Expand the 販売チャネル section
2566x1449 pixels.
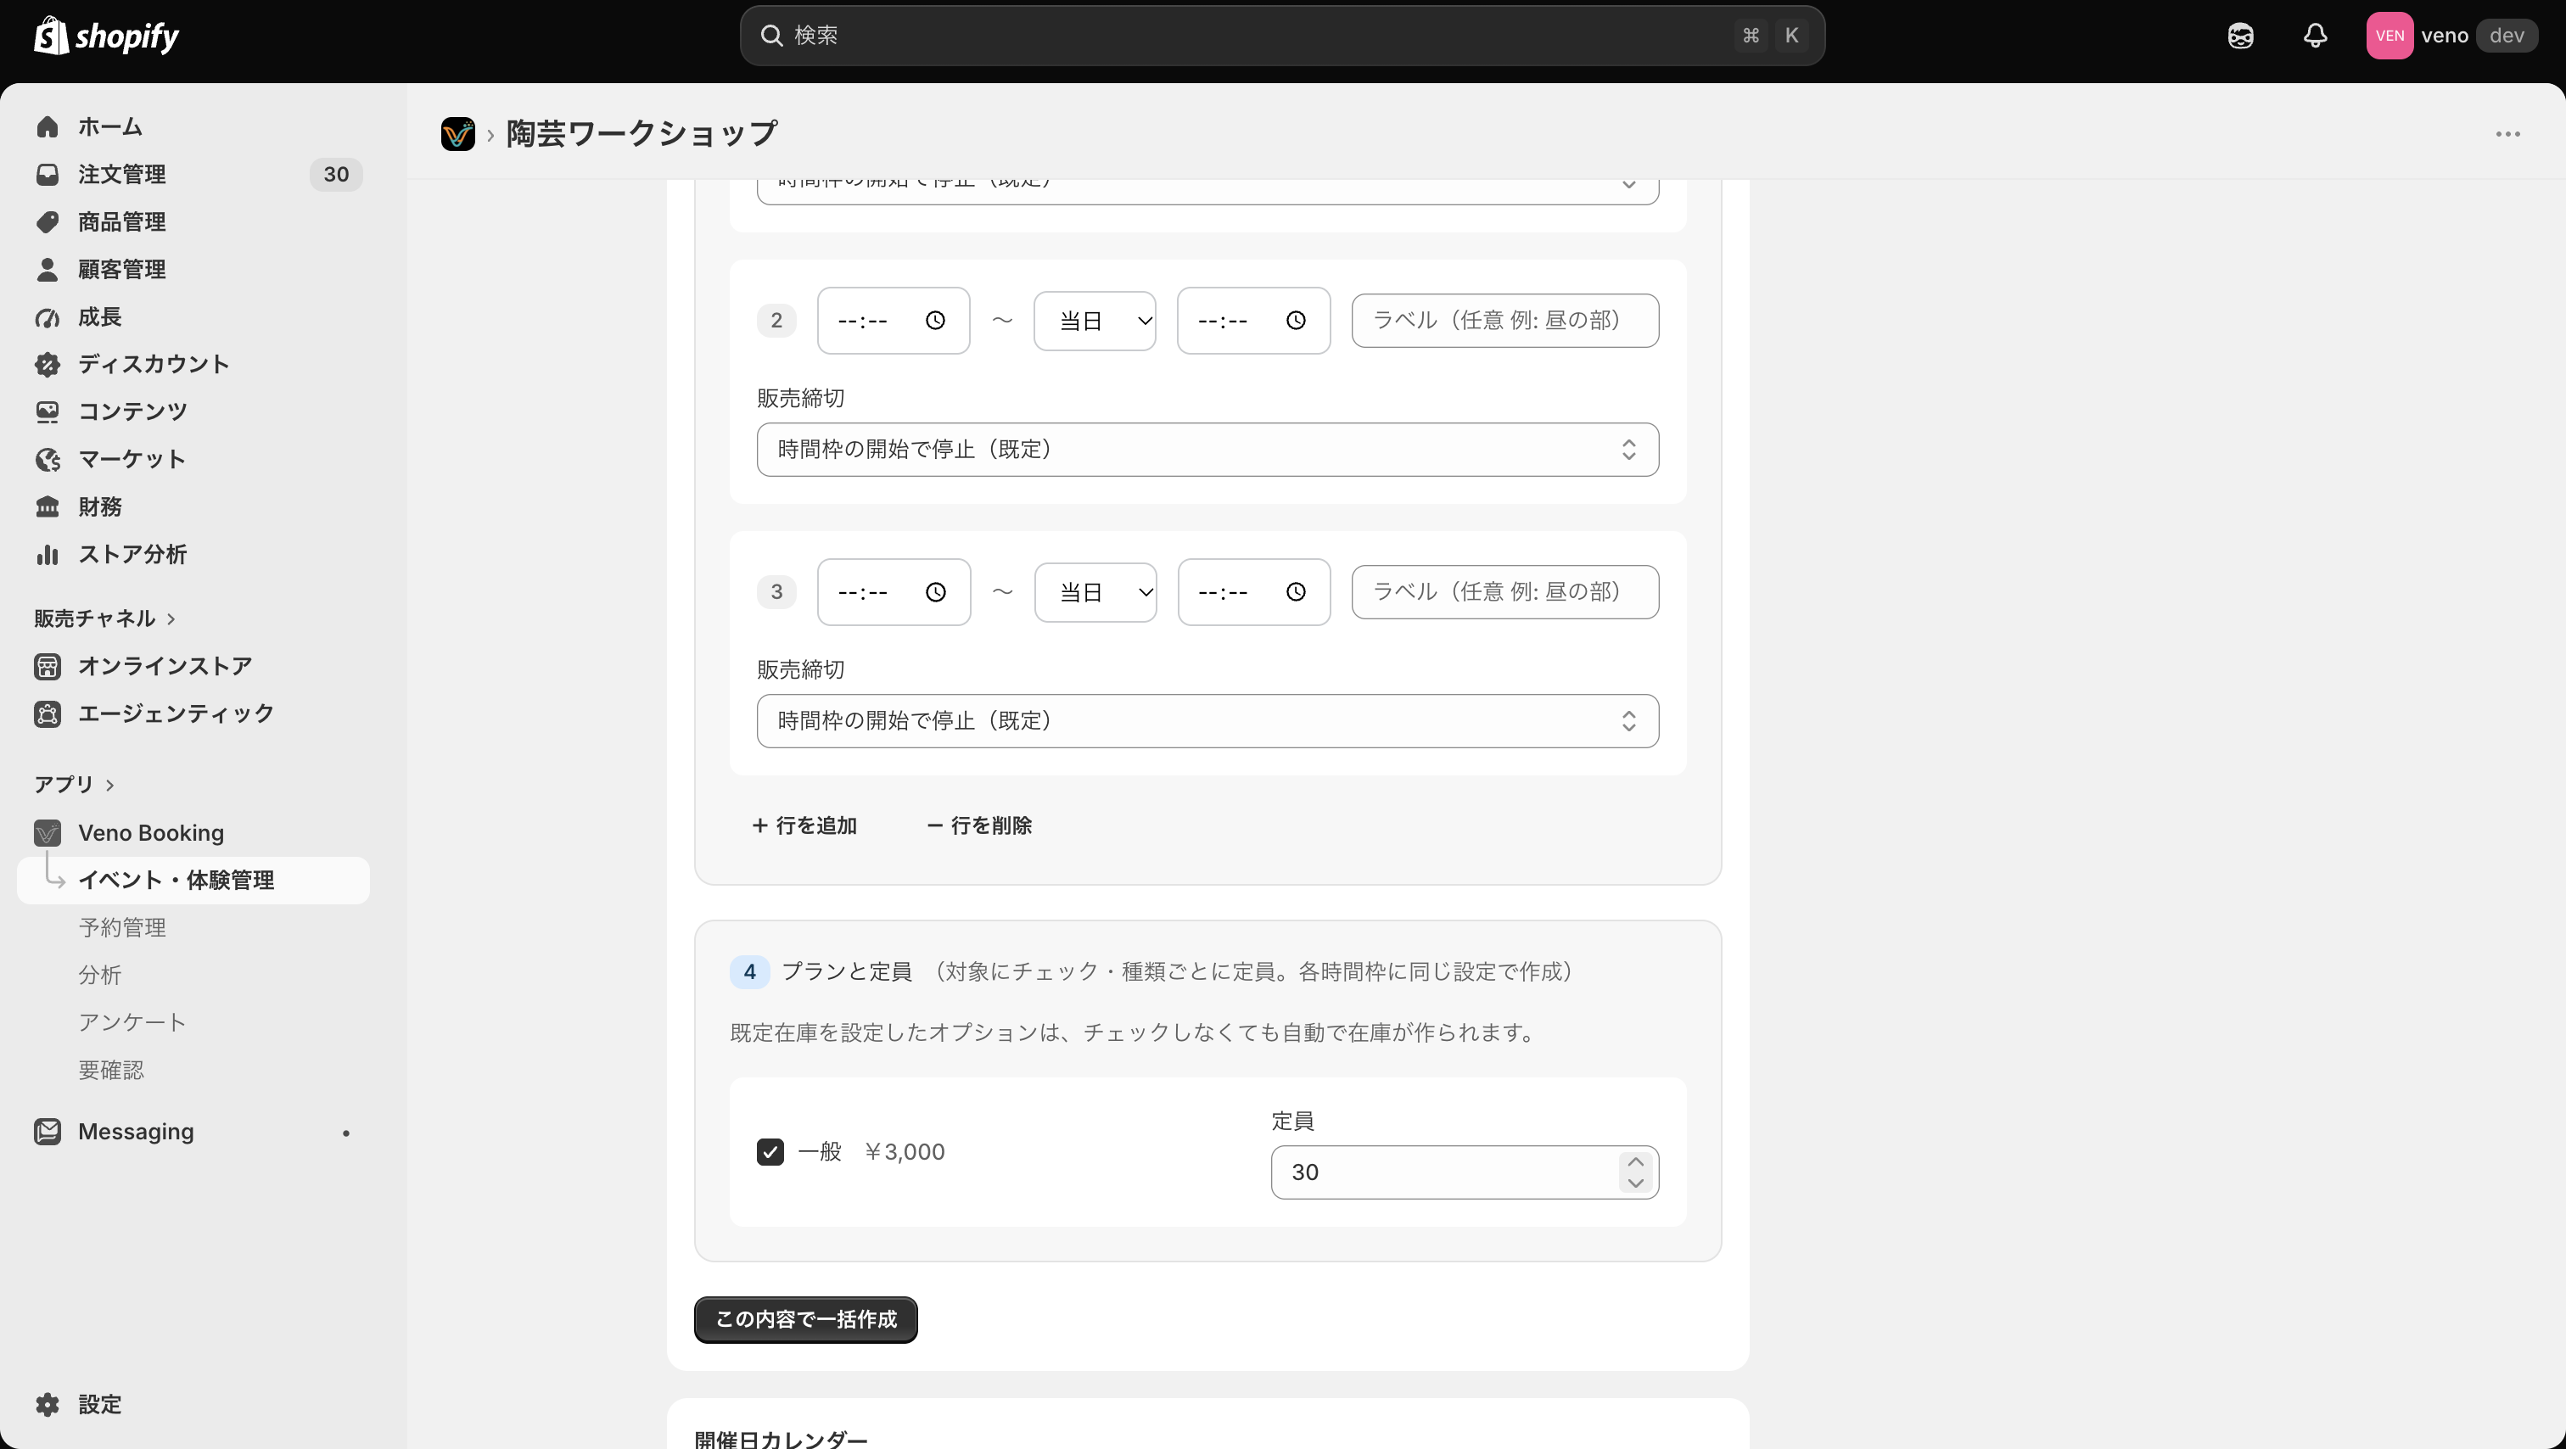(104, 618)
